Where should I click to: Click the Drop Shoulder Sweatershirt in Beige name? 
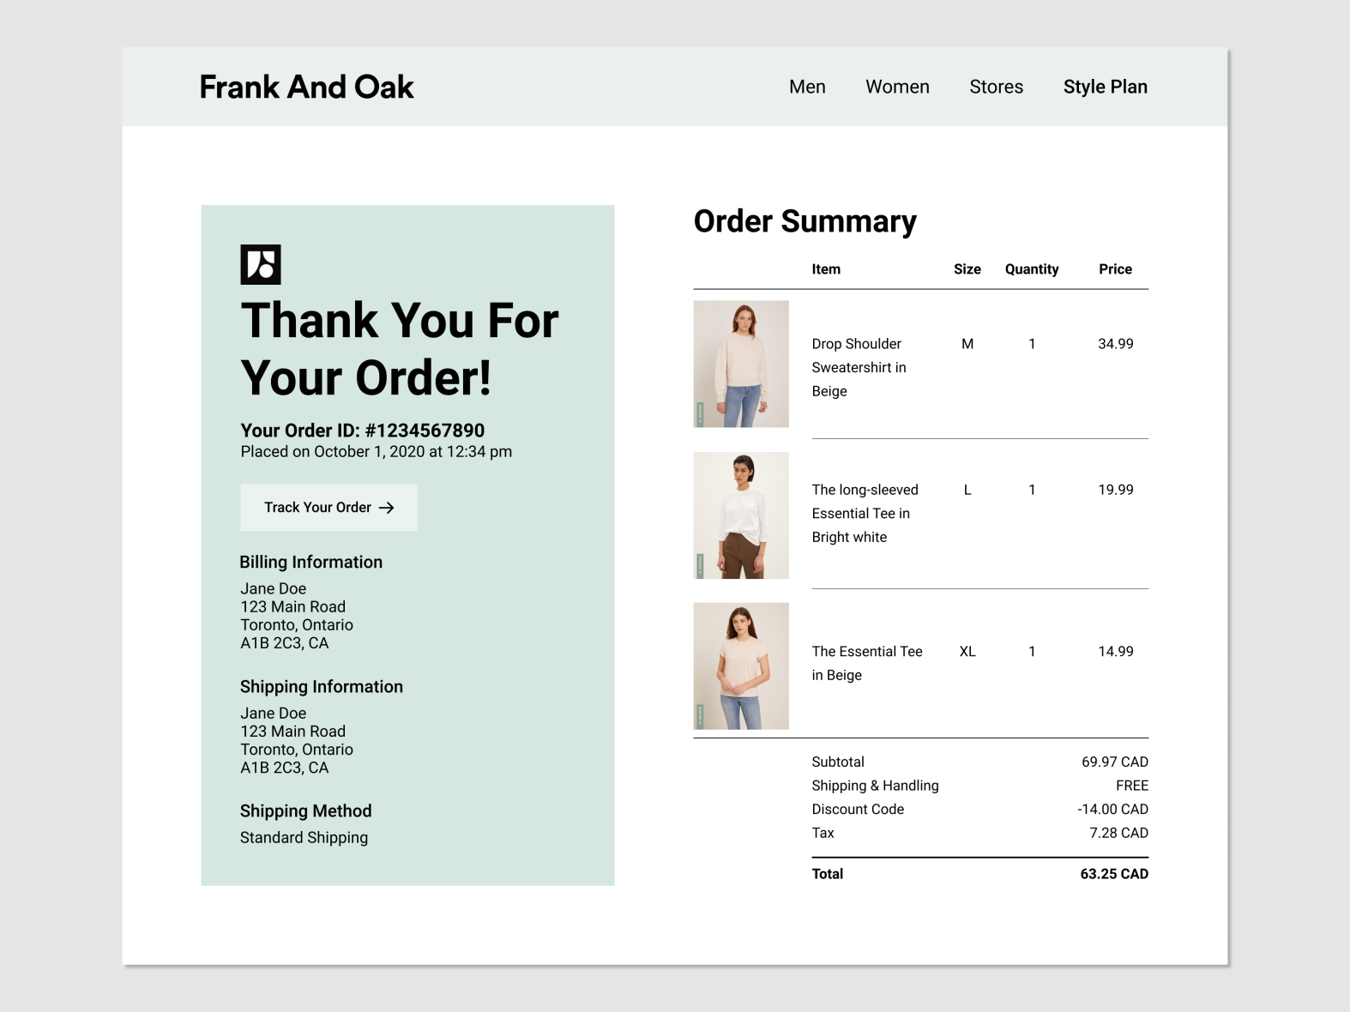859,367
